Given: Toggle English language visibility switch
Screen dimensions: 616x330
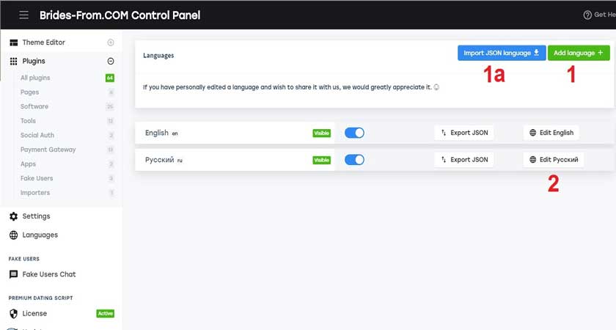Looking at the screenshot, I should click(x=354, y=133).
